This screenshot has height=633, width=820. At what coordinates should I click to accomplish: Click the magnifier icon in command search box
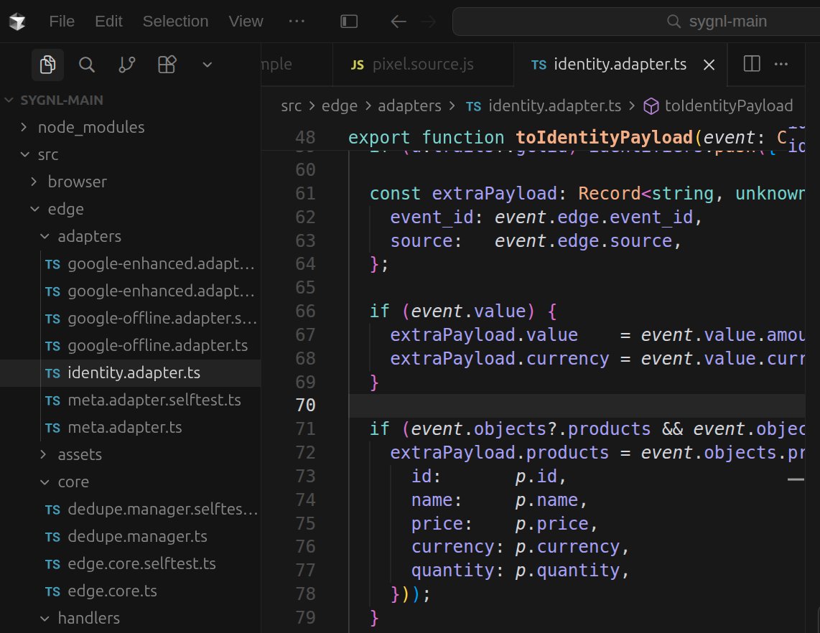(x=674, y=22)
